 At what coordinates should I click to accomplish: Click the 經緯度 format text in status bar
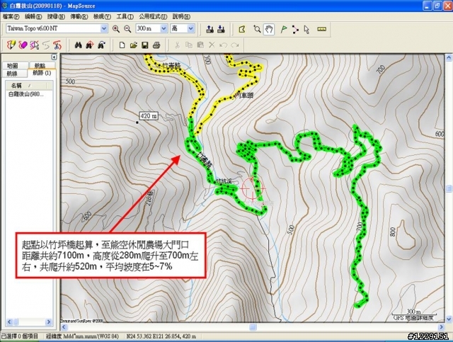pos(82,336)
